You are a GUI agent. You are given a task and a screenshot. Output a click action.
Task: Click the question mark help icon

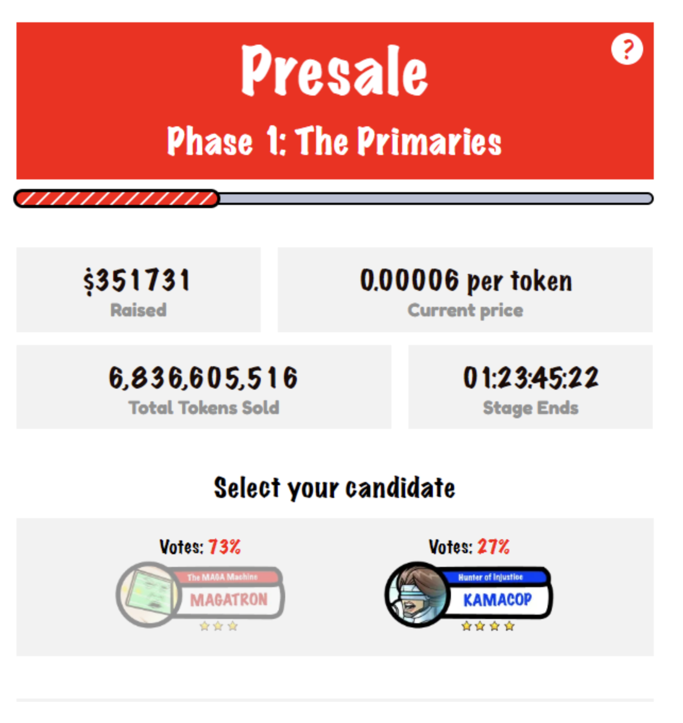[627, 49]
